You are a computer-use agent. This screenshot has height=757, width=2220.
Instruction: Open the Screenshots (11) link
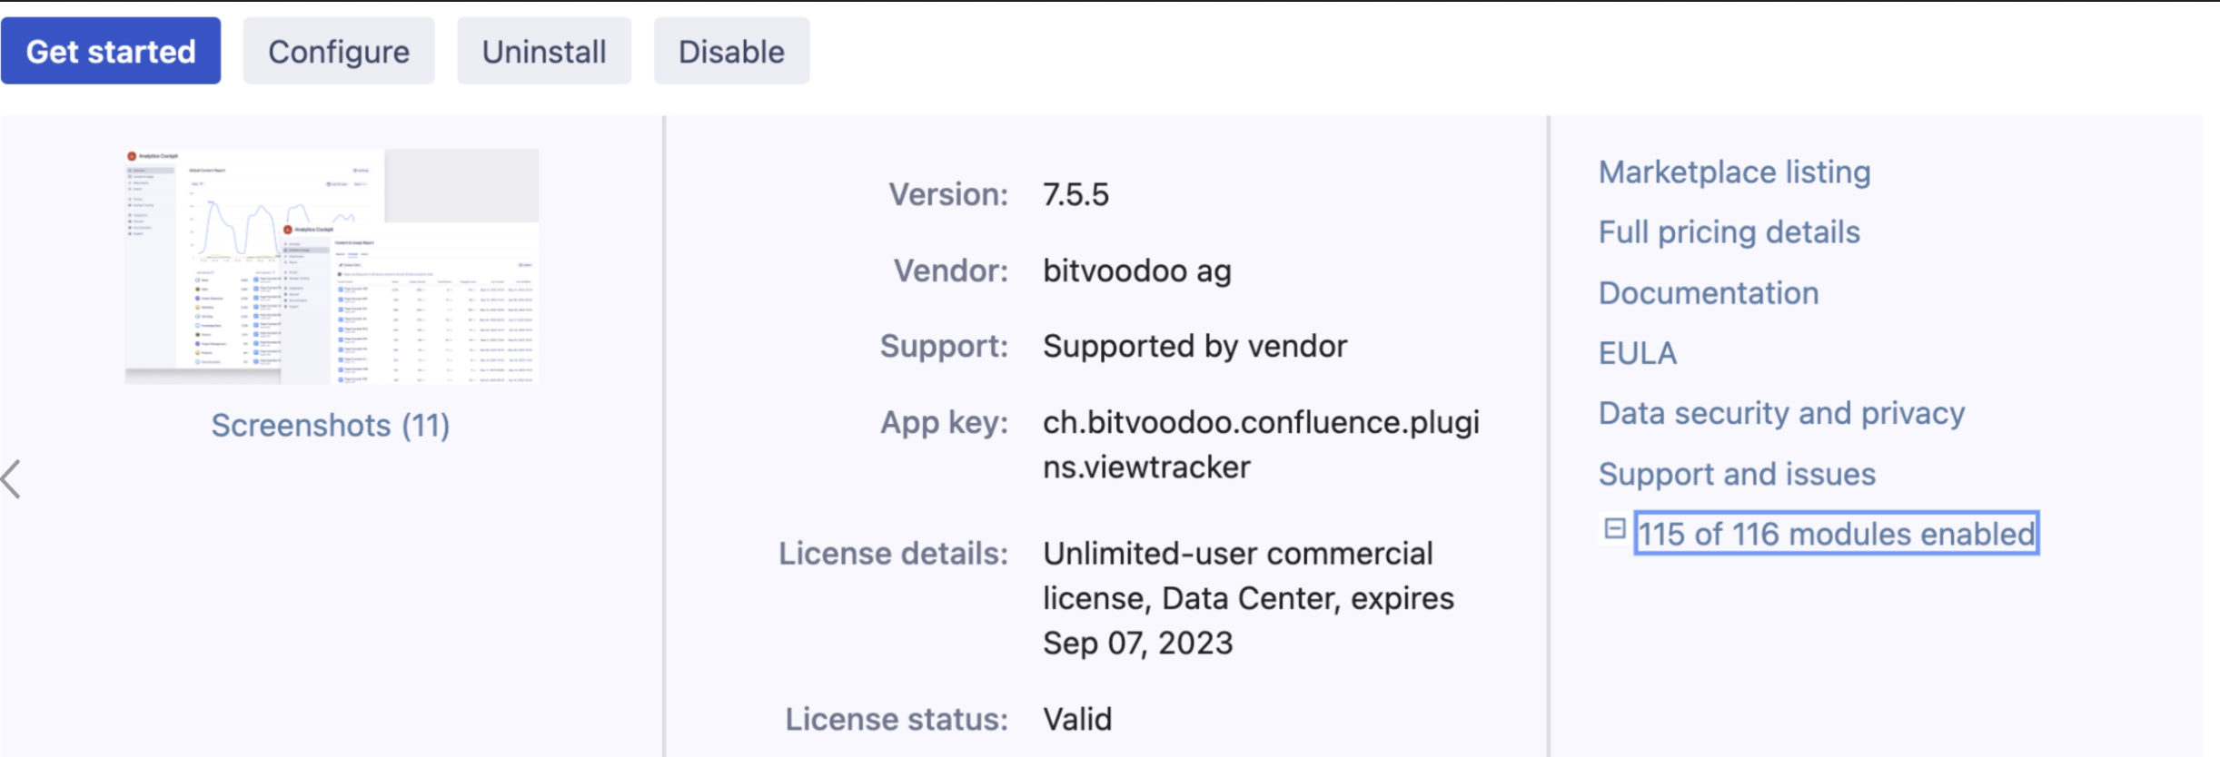pyautogui.click(x=331, y=425)
